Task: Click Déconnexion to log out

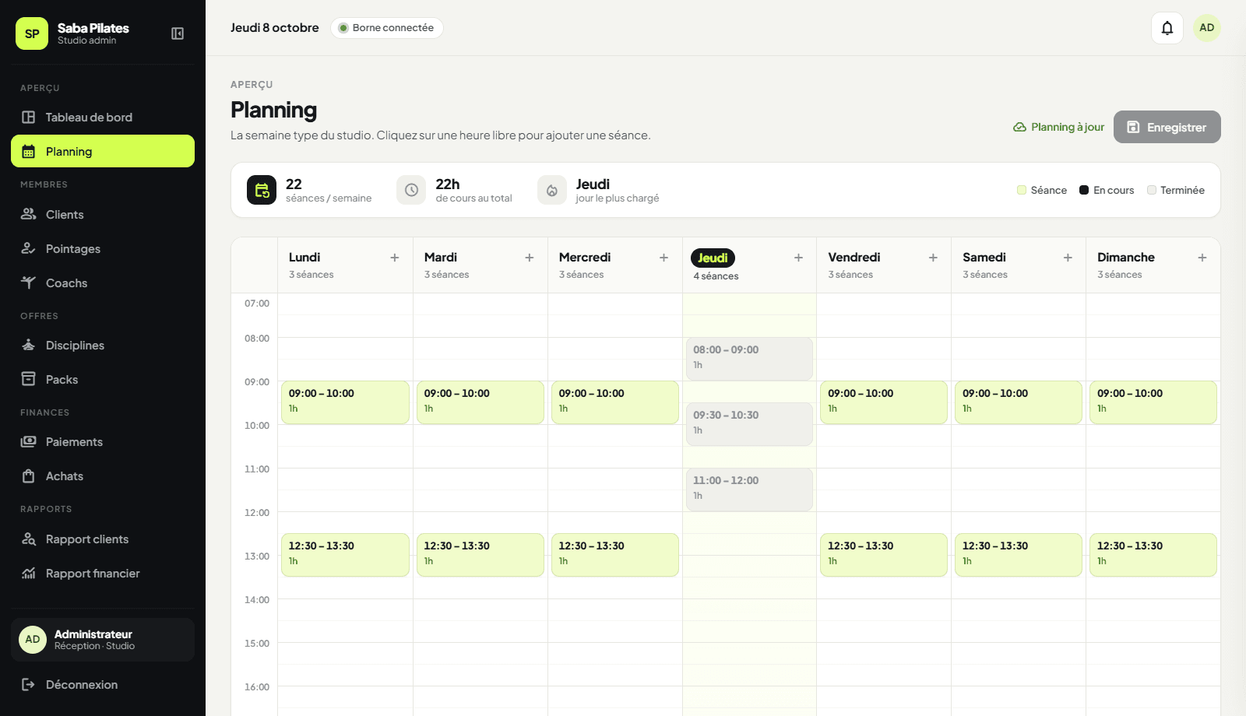Action: pos(103,685)
